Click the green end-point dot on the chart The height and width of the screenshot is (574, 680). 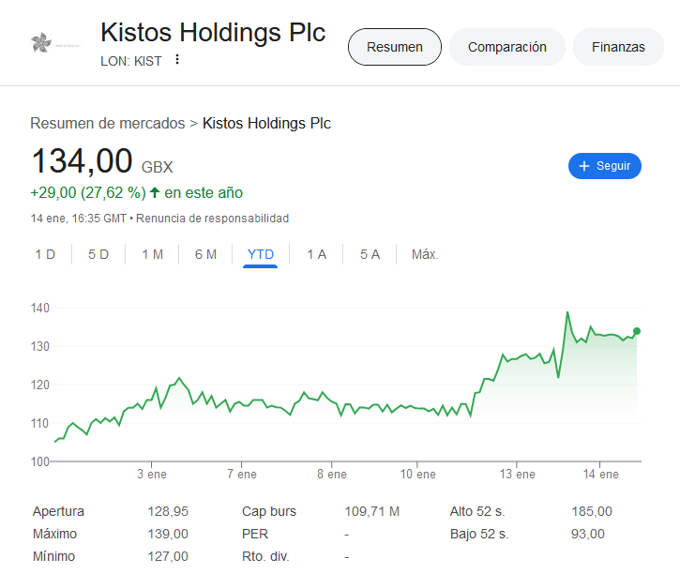(x=637, y=331)
